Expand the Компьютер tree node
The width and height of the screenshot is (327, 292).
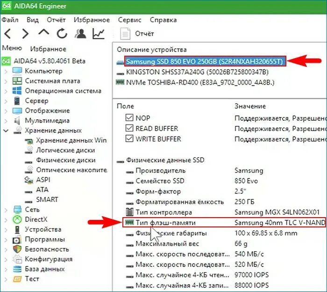click(6, 72)
